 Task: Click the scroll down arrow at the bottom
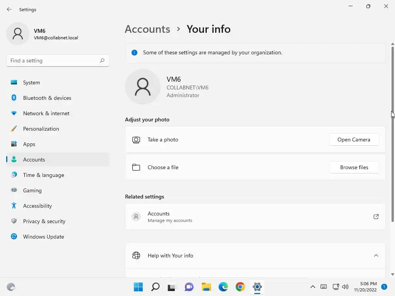[392, 274]
